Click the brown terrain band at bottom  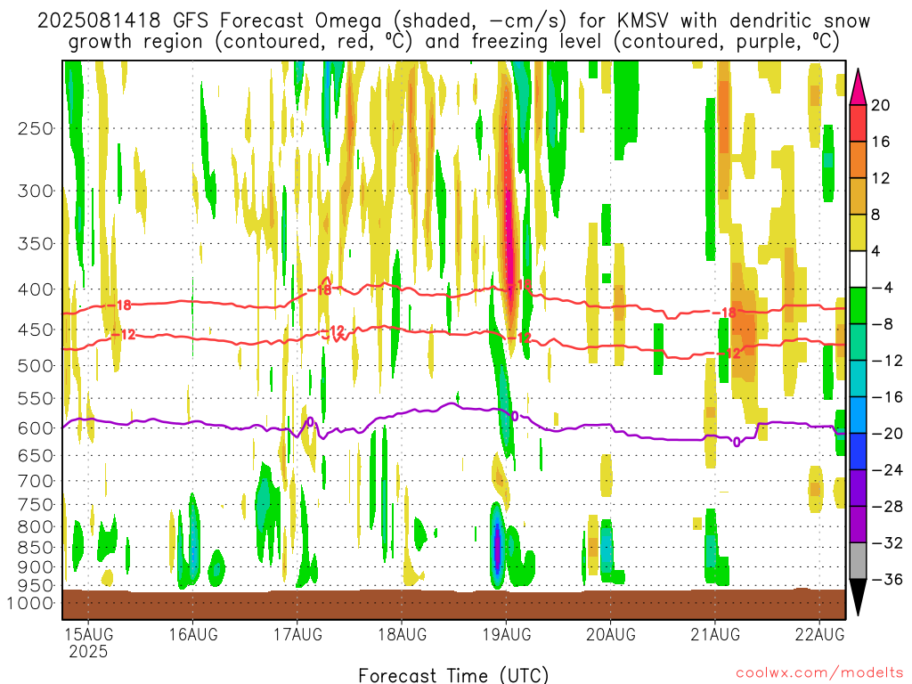(x=453, y=605)
